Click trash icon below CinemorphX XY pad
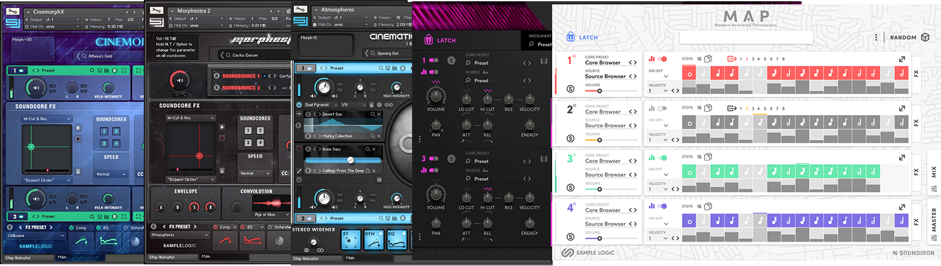 [x=78, y=171]
